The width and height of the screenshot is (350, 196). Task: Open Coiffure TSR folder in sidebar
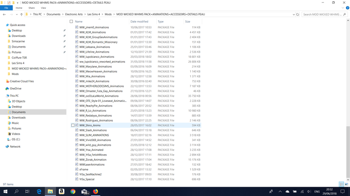point(19,58)
